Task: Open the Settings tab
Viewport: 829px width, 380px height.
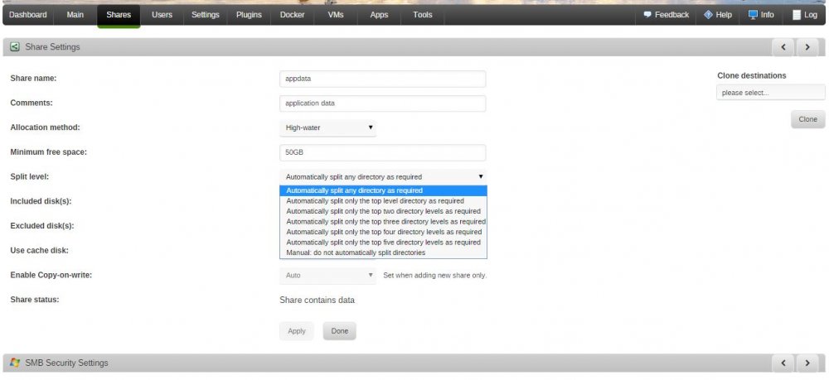Action: [205, 15]
